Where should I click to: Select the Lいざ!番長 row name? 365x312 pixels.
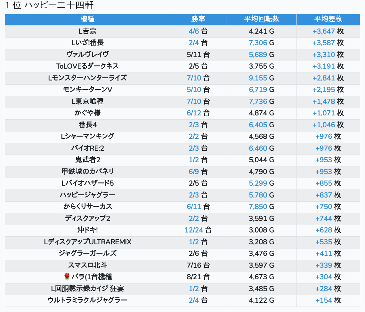coord(87,43)
